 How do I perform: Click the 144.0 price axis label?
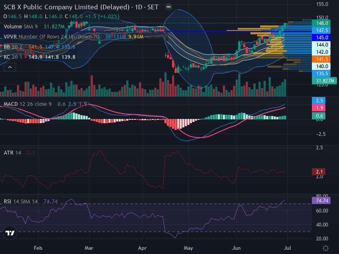click(321, 45)
